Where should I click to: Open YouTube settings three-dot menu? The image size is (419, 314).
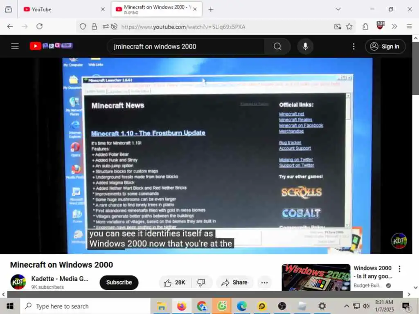354,47
